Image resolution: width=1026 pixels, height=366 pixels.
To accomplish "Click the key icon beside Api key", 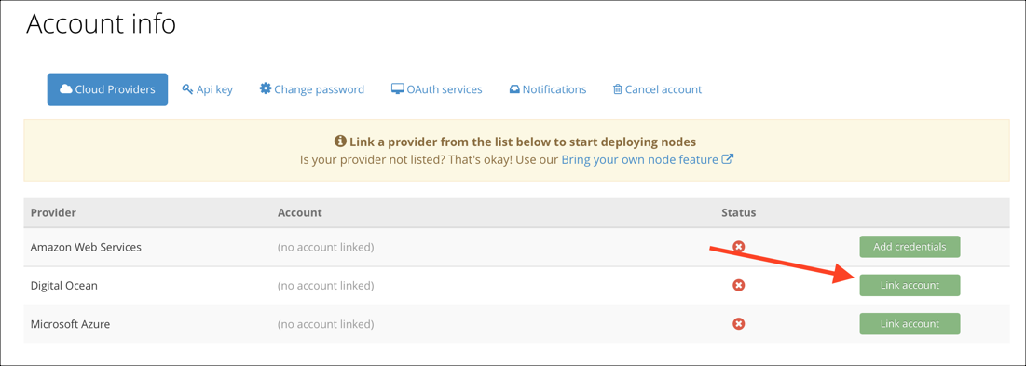I will point(188,88).
